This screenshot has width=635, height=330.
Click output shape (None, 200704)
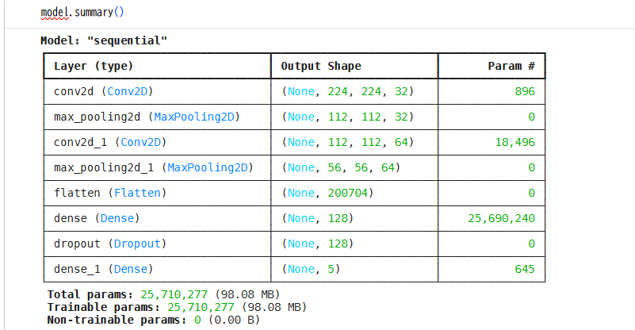pyautogui.click(x=327, y=193)
